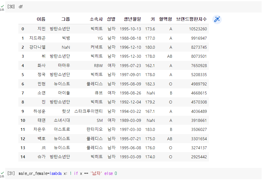The width and height of the screenshot is (264, 181).
Task: Click the birthdate cell 1988-08-18
Action: pyautogui.click(x=130, y=38)
